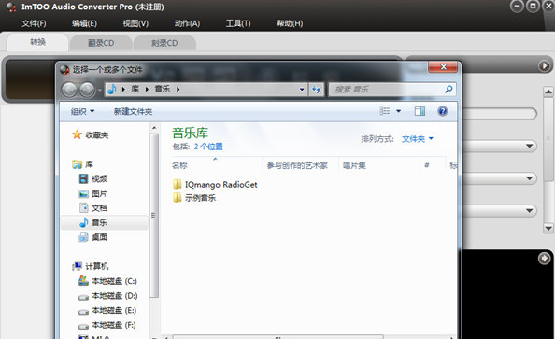Open the 文件(F) menu
The height and width of the screenshot is (339, 555).
coord(34,23)
